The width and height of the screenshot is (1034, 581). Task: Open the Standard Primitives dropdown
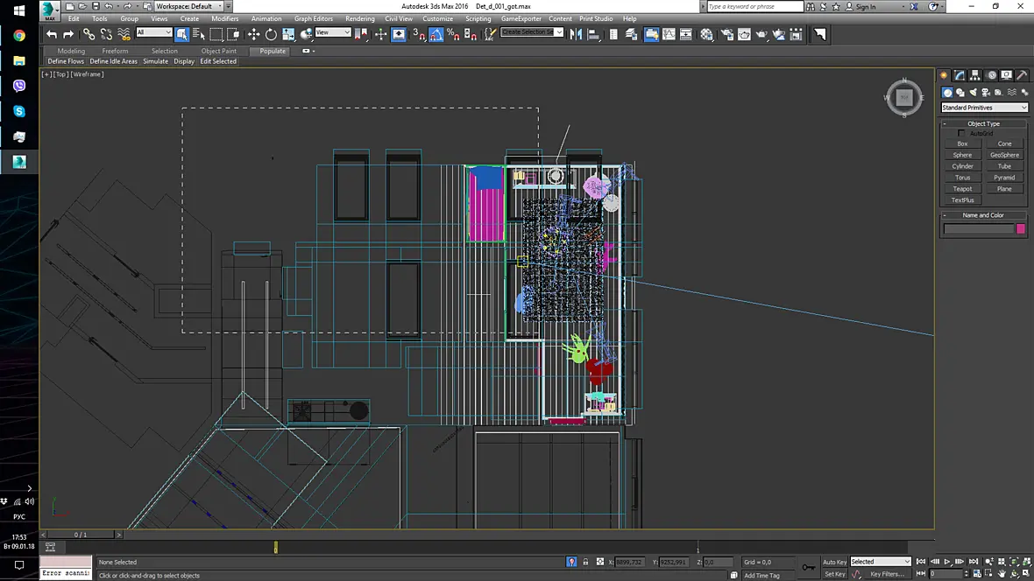point(984,108)
